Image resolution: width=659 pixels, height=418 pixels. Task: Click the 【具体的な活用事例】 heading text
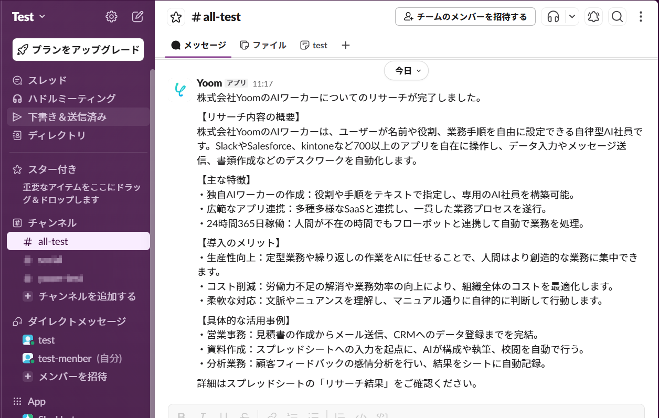click(245, 320)
